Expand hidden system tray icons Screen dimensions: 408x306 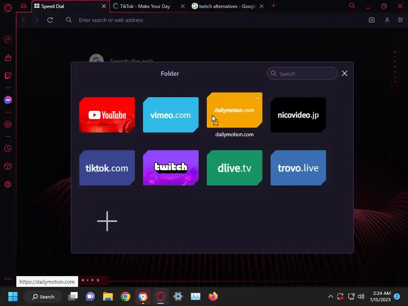330,296
